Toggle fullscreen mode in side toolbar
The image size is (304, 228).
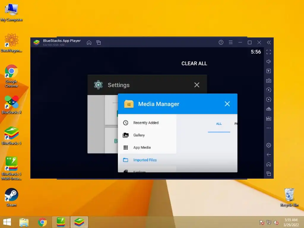pos(269,52)
